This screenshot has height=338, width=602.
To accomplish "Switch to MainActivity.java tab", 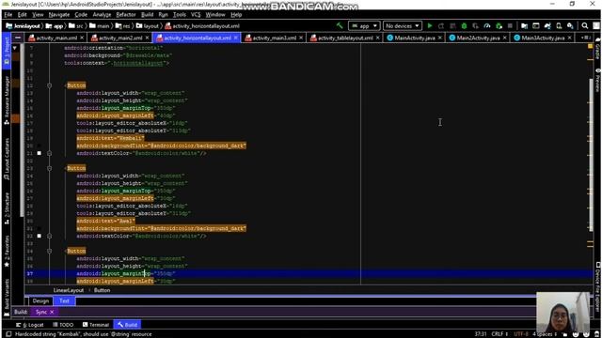I will click(x=414, y=38).
